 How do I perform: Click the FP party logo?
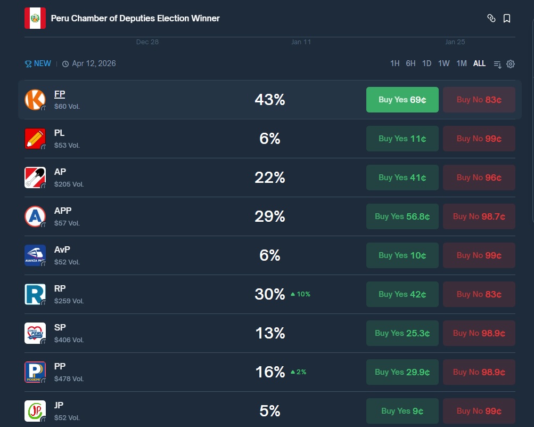[x=35, y=100]
